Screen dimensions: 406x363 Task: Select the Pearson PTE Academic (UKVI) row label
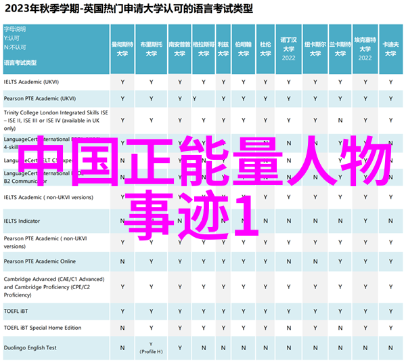[40, 98]
